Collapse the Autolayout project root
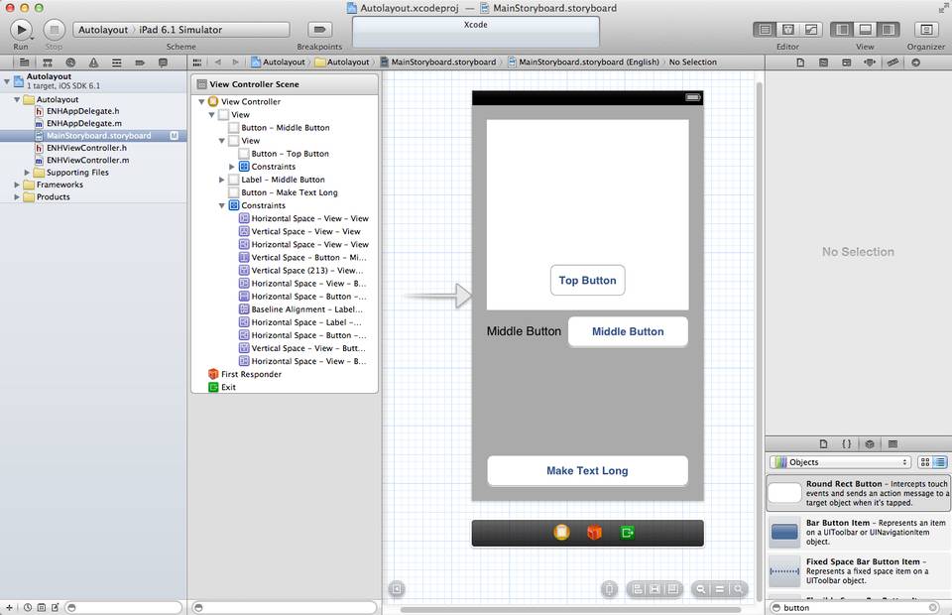Screen dimensions: 952x615 pos(7,80)
